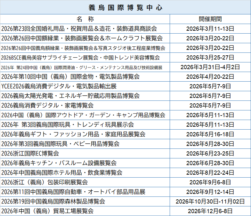
Task: Select the YCEE2026義烏消費デジタル・電気製品輸出展 row
Action: (x=59, y=86)
